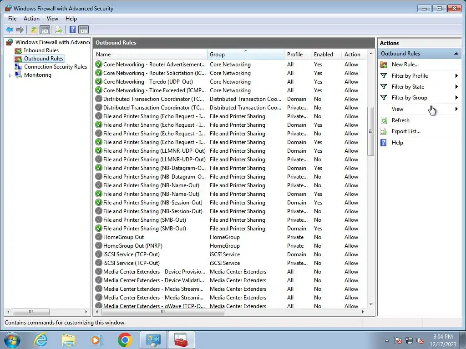
Task: Open the Action menu
Action: coord(31,18)
